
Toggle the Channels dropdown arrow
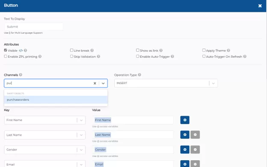103,83
